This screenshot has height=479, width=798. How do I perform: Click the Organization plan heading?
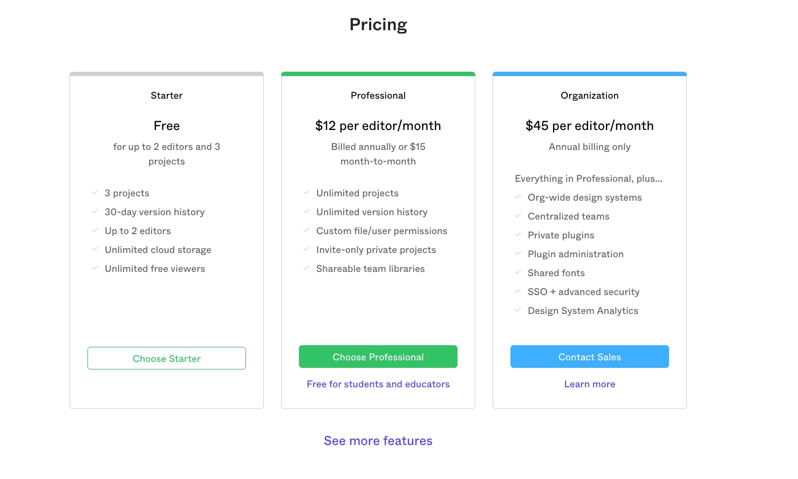click(x=589, y=95)
